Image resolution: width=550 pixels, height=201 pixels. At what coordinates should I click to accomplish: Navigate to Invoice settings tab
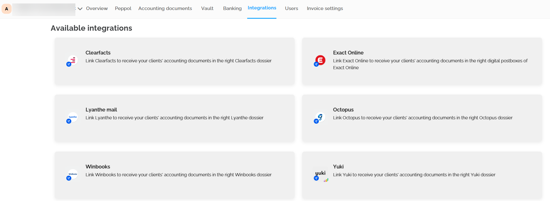(324, 8)
